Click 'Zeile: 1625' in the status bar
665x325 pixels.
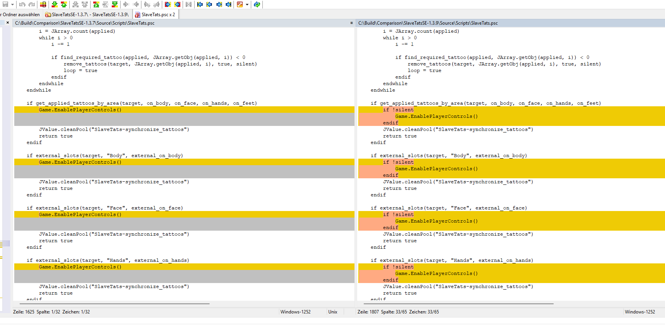point(24,312)
